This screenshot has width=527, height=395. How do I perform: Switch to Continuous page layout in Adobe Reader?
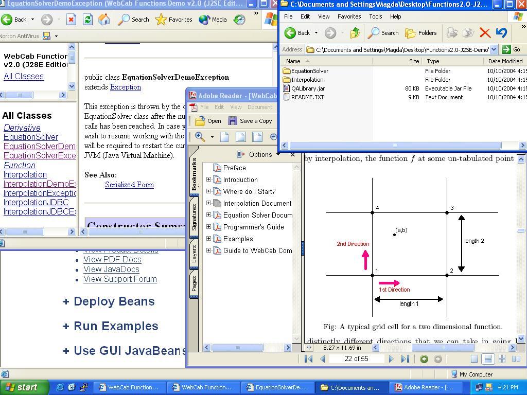pyautogui.click(x=488, y=359)
